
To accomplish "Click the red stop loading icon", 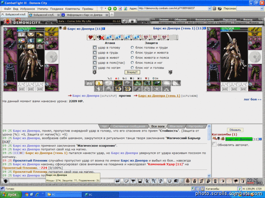I will click(120, 9).
